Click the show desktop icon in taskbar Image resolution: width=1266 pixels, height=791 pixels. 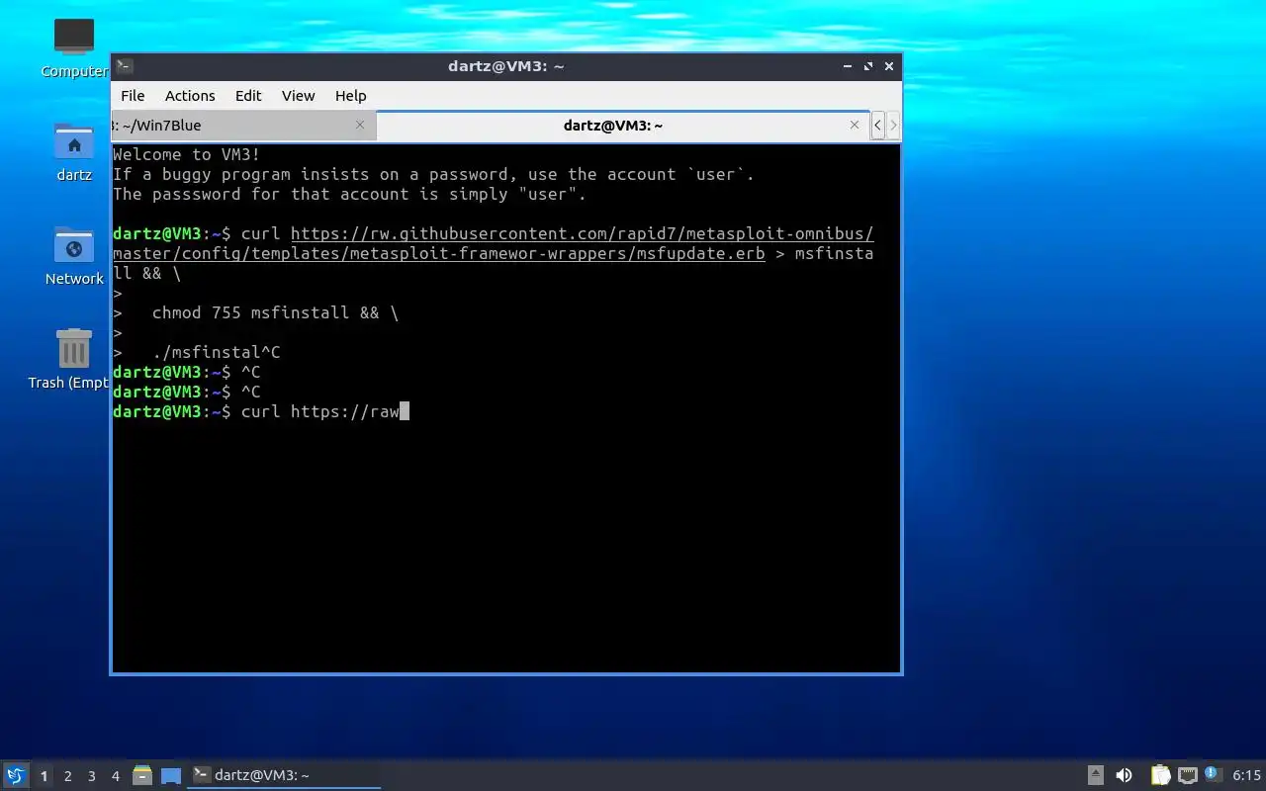[x=171, y=775]
